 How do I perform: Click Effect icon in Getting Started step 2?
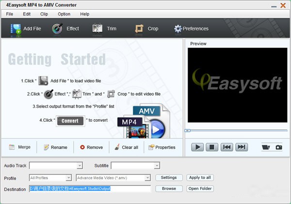(48, 94)
